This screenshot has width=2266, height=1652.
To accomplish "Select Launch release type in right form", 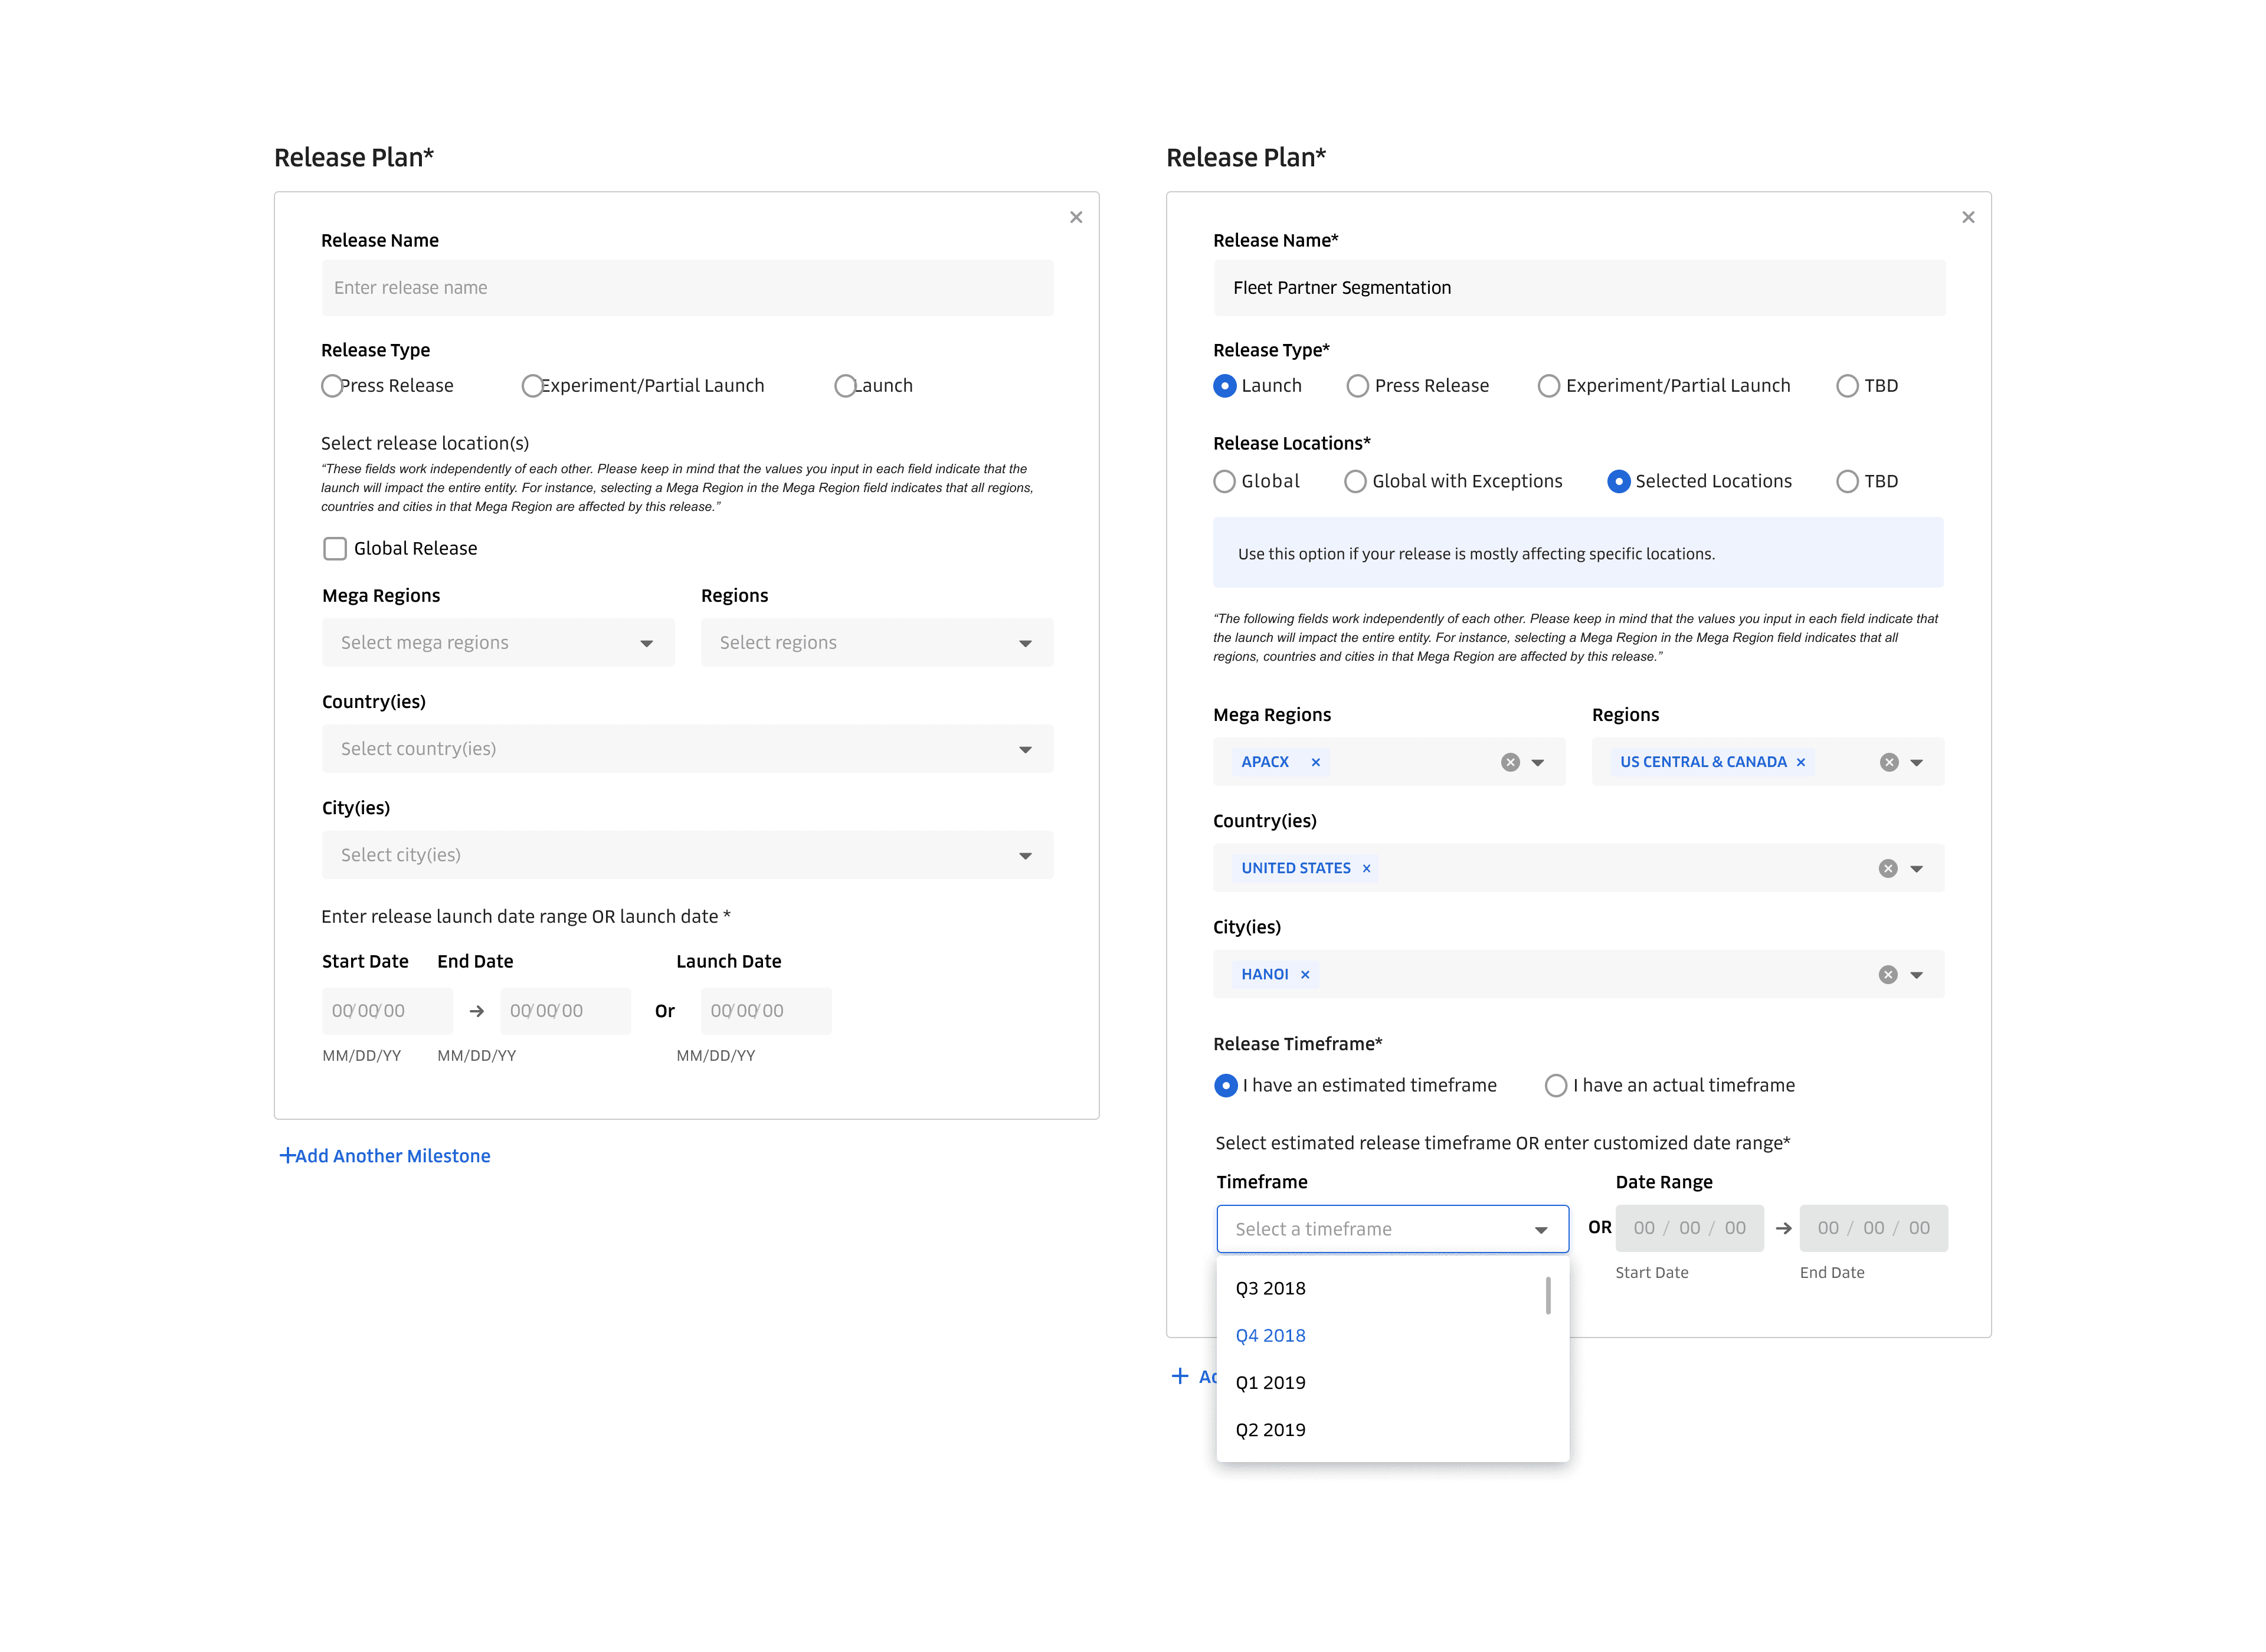I will tap(1225, 386).
